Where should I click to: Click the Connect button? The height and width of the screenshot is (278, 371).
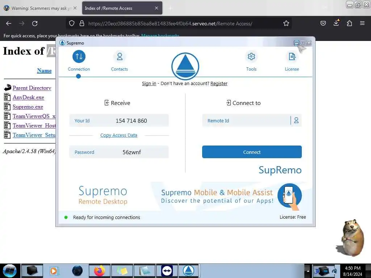pyautogui.click(x=252, y=152)
